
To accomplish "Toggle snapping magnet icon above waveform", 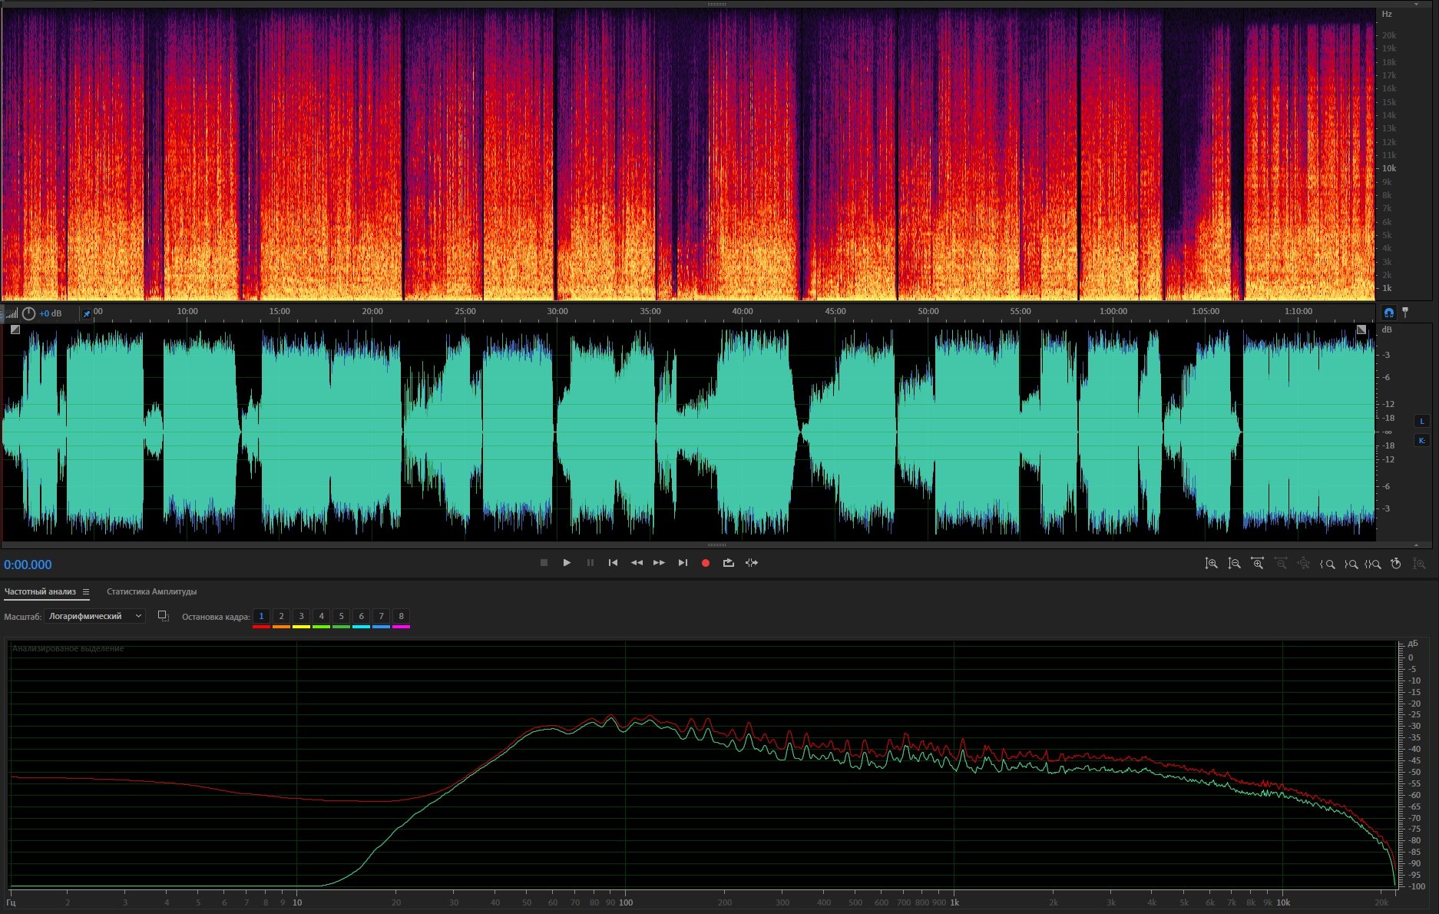I will 1388,313.
